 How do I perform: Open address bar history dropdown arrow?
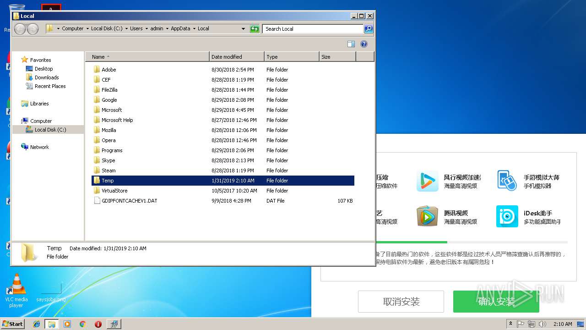tap(243, 29)
